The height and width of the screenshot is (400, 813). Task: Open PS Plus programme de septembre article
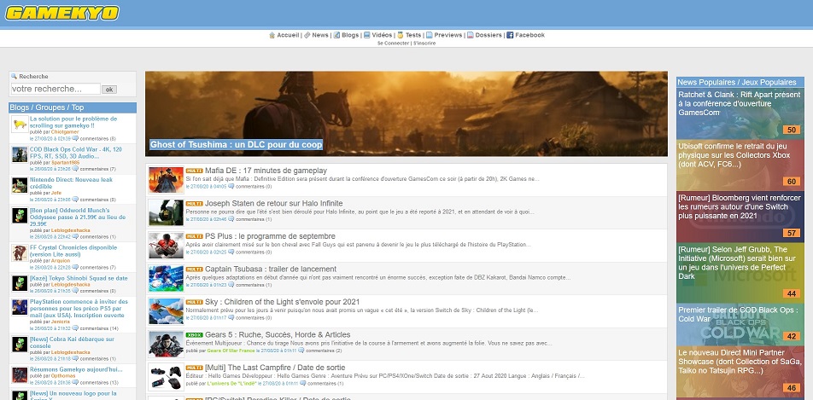coord(270,236)
